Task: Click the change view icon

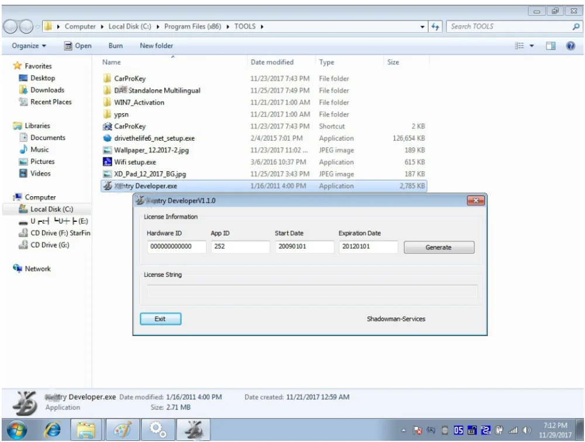Action: pos(519,46)
